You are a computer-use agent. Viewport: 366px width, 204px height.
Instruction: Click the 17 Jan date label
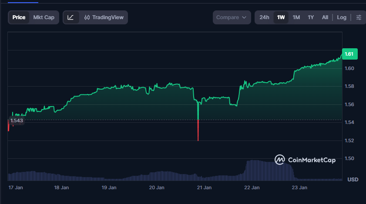tap(16, 187)
